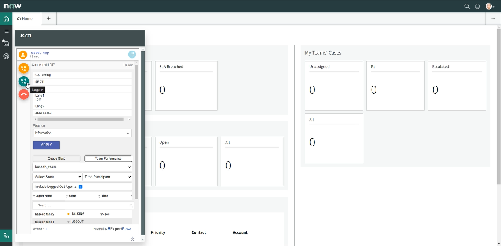Expand the Drop Participant dropdown
Screen dimensions: 501x246
[107, 177]
